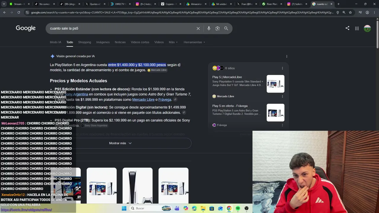Open File Explorer from the taskbar

click(203, 208)
